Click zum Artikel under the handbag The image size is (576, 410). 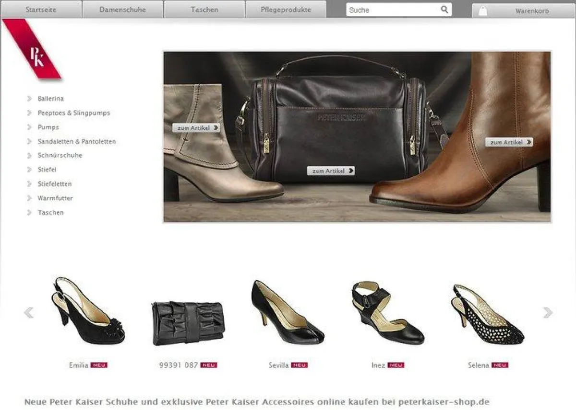(332, 171)
